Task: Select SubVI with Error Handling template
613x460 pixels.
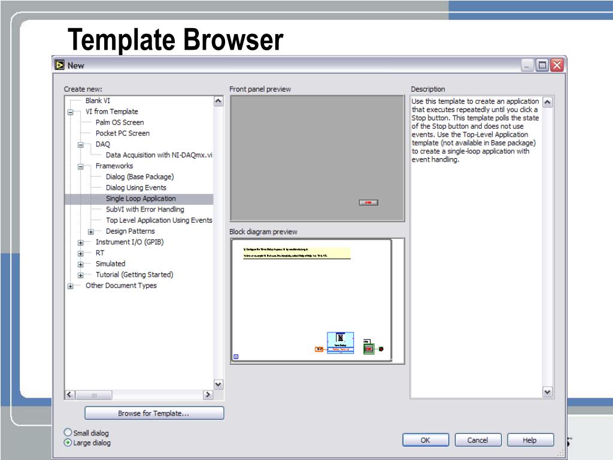Action: (145, 210)
